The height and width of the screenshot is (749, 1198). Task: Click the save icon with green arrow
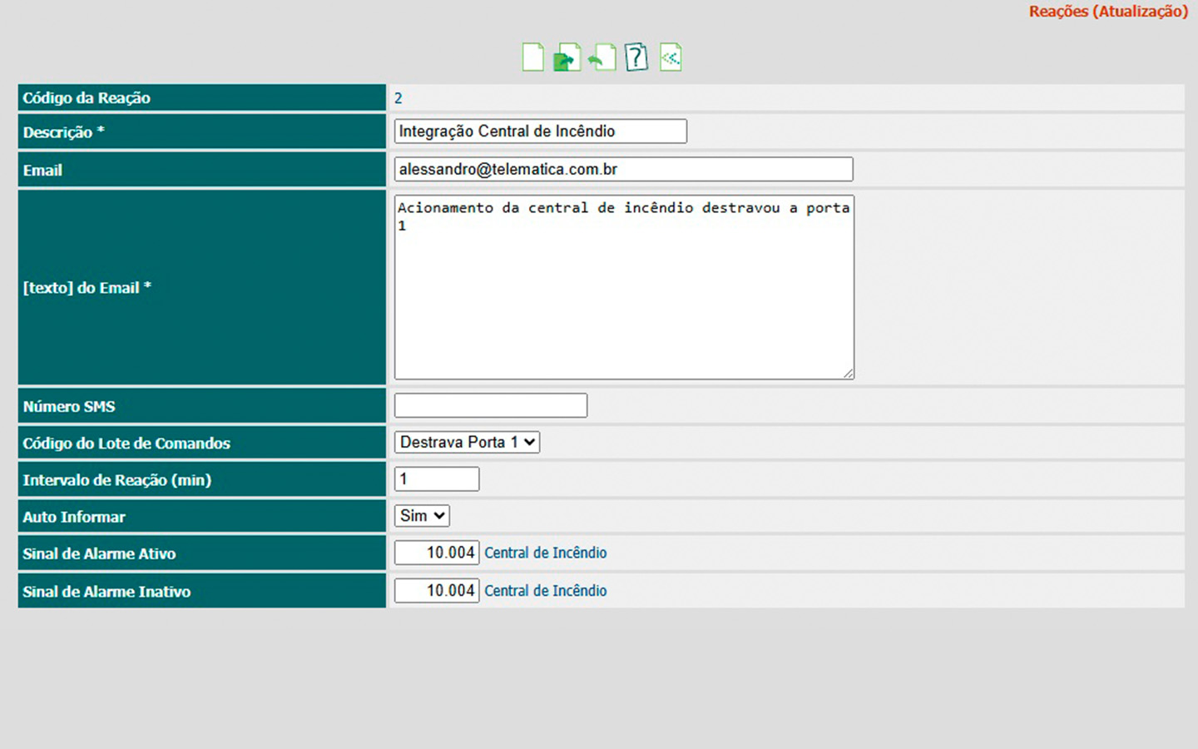[x=567, y=57]
